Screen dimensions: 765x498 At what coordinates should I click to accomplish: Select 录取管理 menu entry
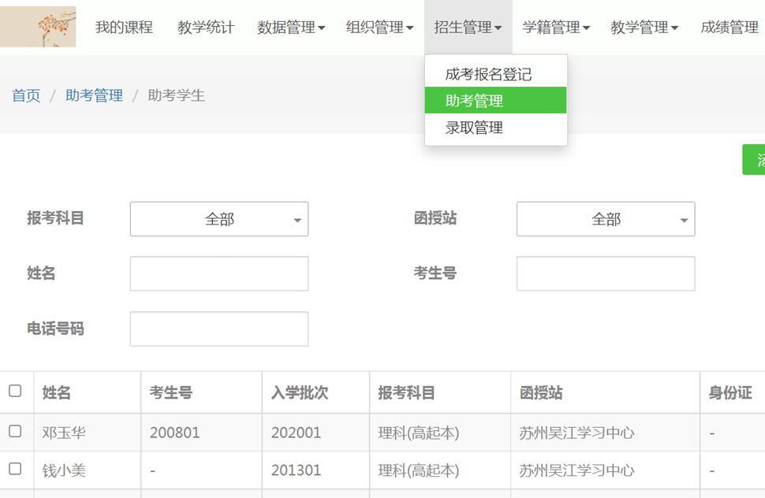coord(496,127)
